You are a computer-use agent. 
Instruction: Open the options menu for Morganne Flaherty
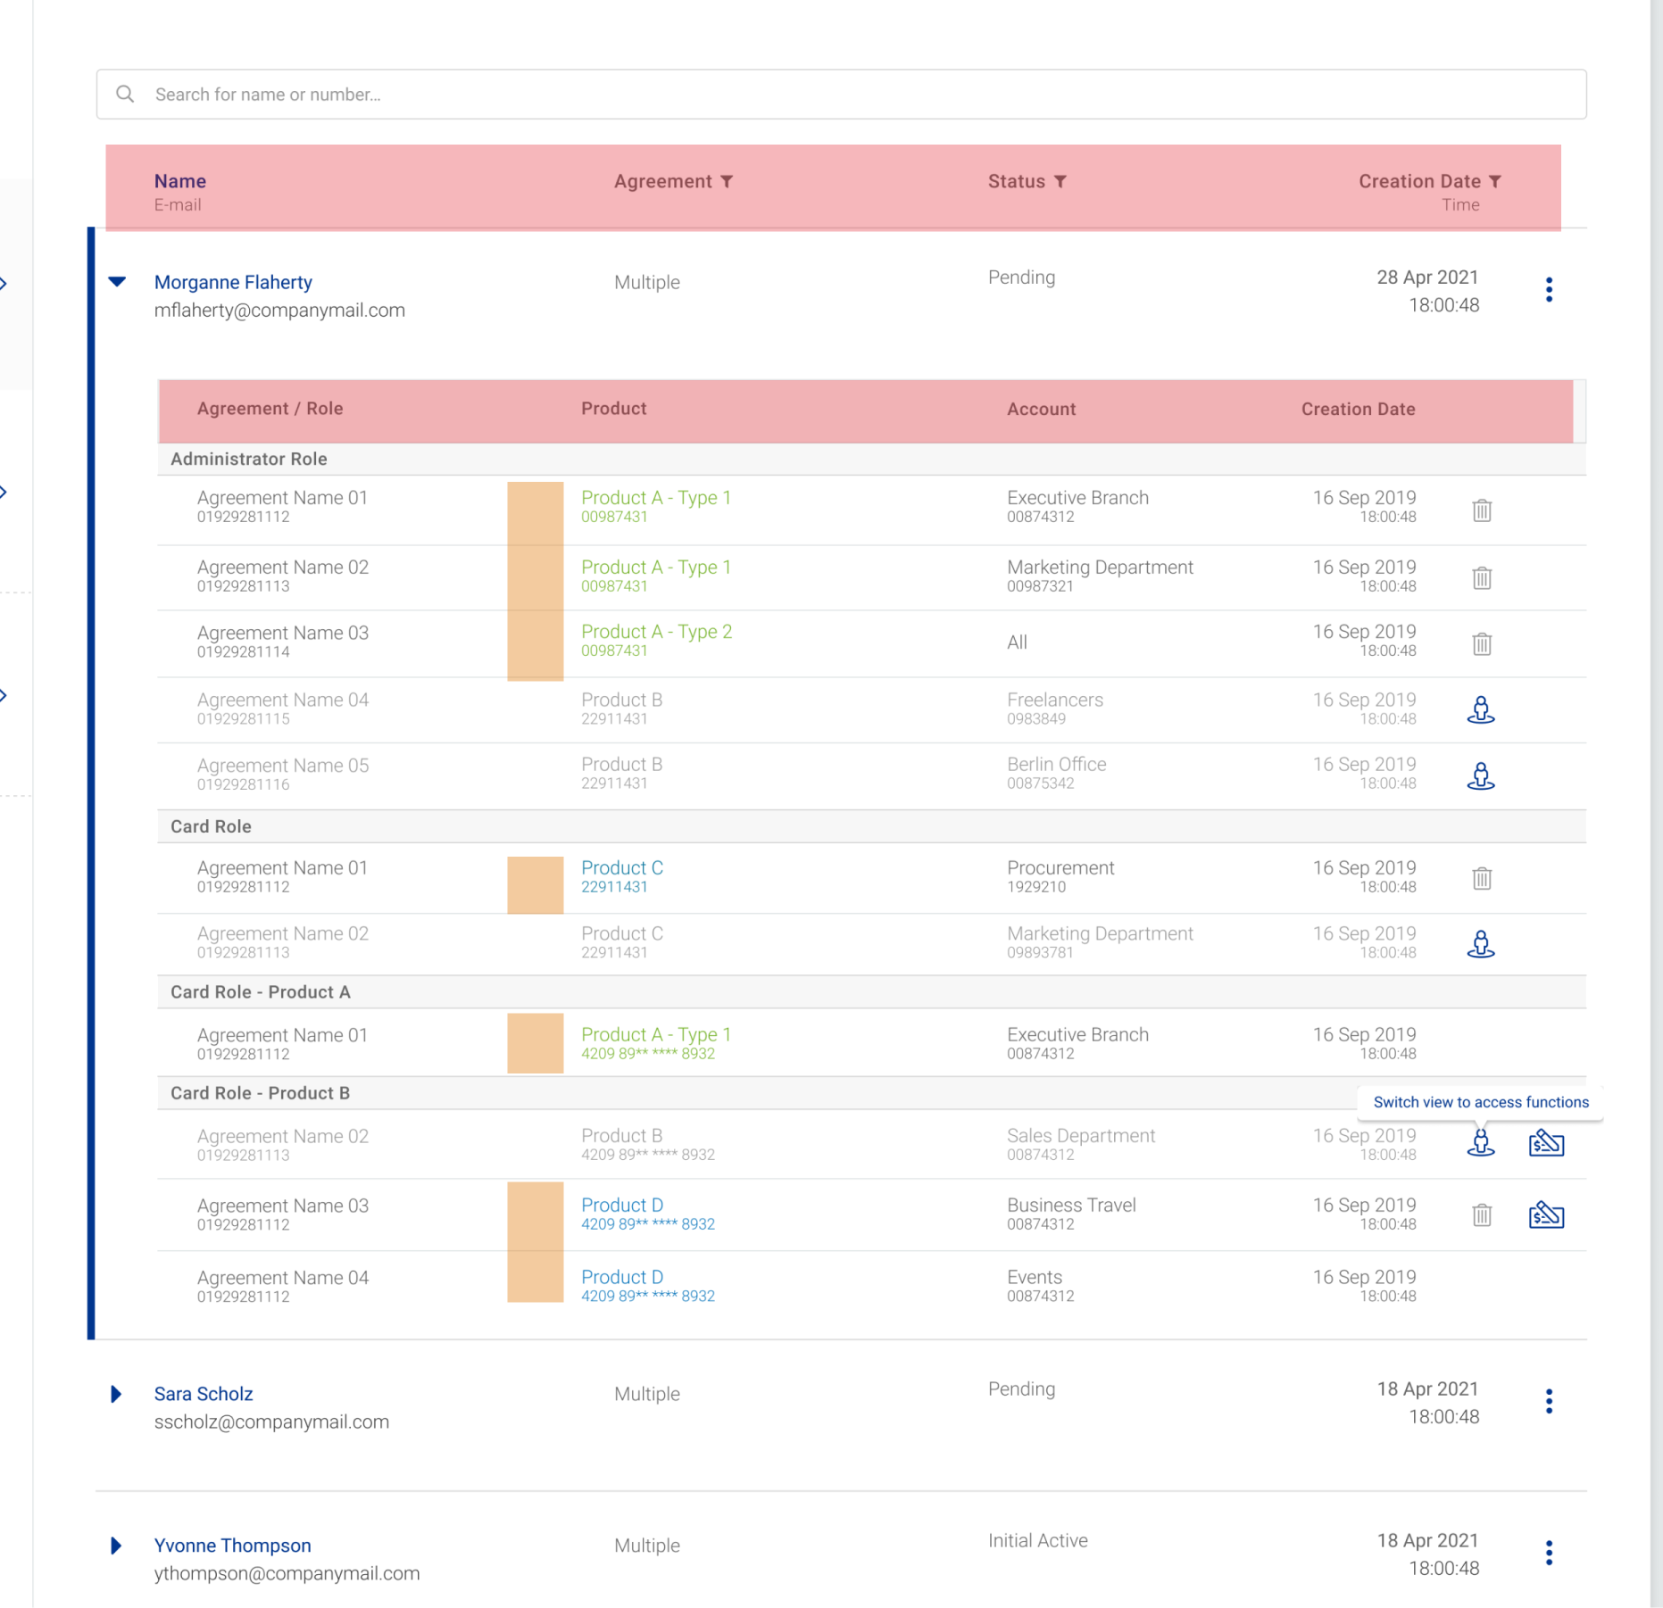click(1549, 289)
